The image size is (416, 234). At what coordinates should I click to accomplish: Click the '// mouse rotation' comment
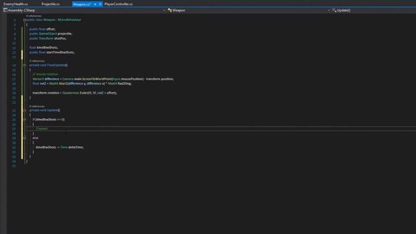45,74
